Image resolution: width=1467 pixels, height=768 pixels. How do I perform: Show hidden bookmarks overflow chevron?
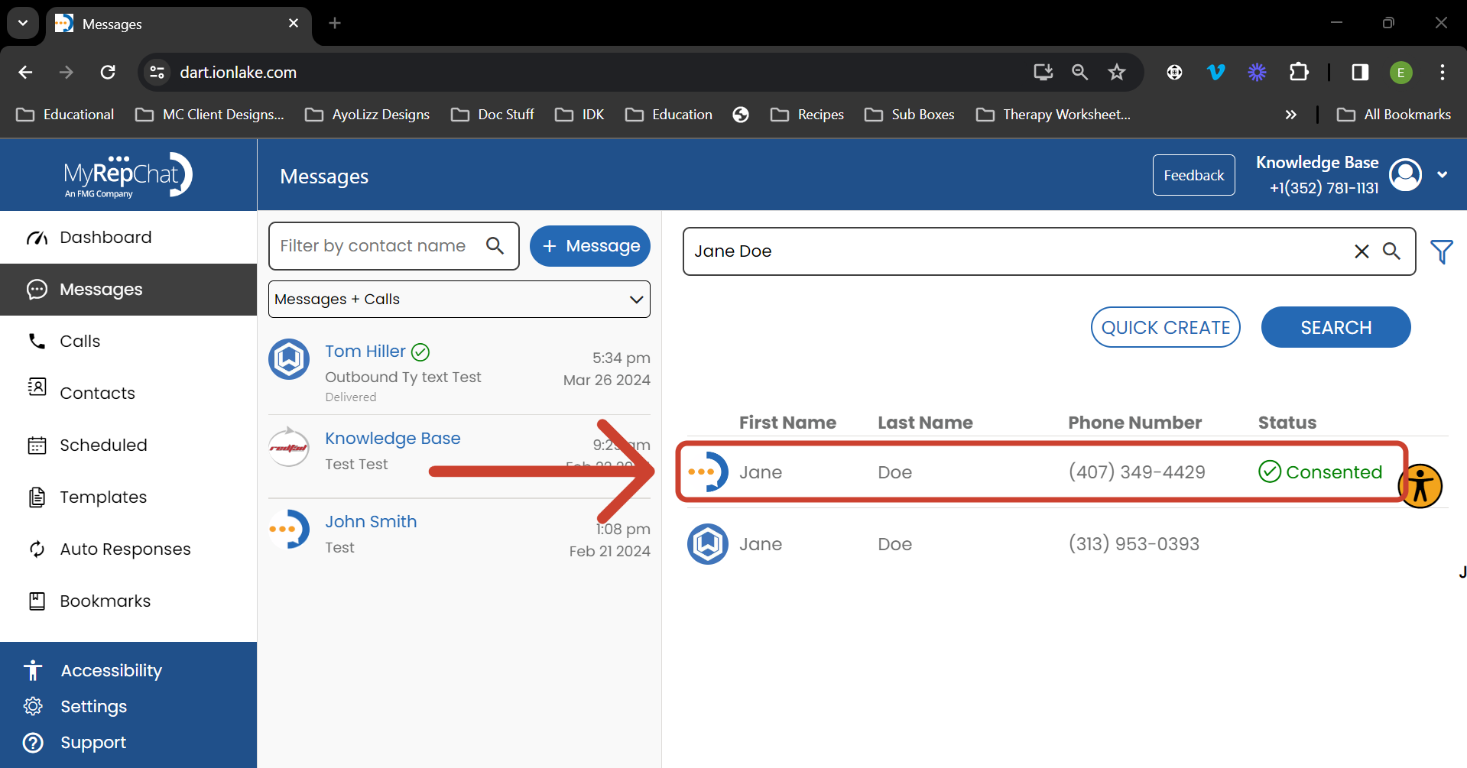1290,115
